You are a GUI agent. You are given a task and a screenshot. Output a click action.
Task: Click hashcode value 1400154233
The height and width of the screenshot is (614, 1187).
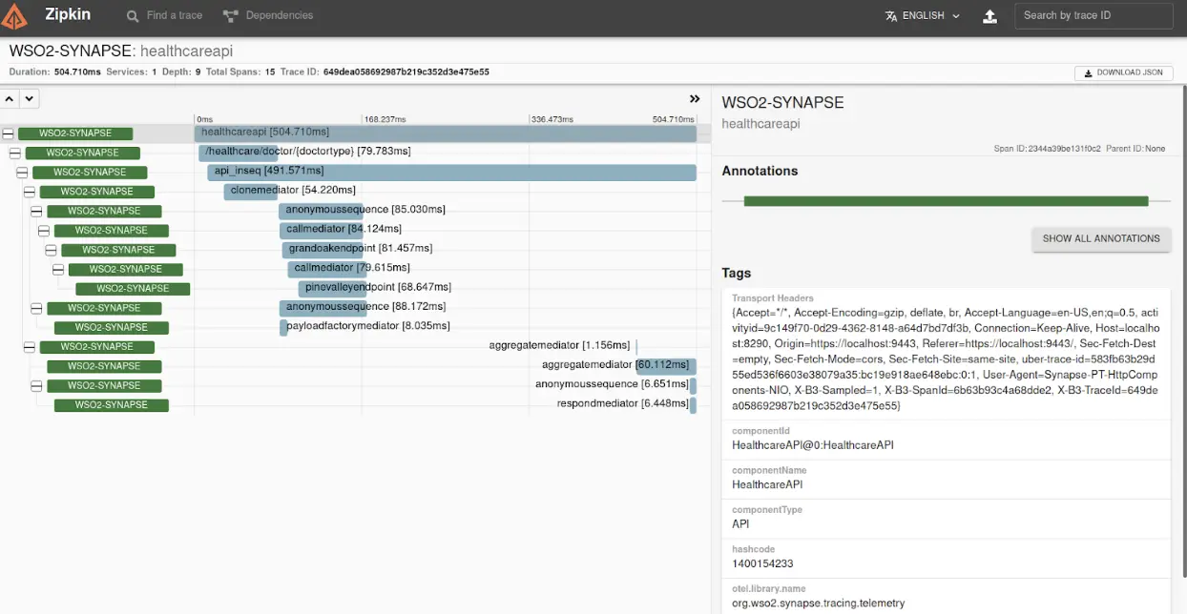762,563
